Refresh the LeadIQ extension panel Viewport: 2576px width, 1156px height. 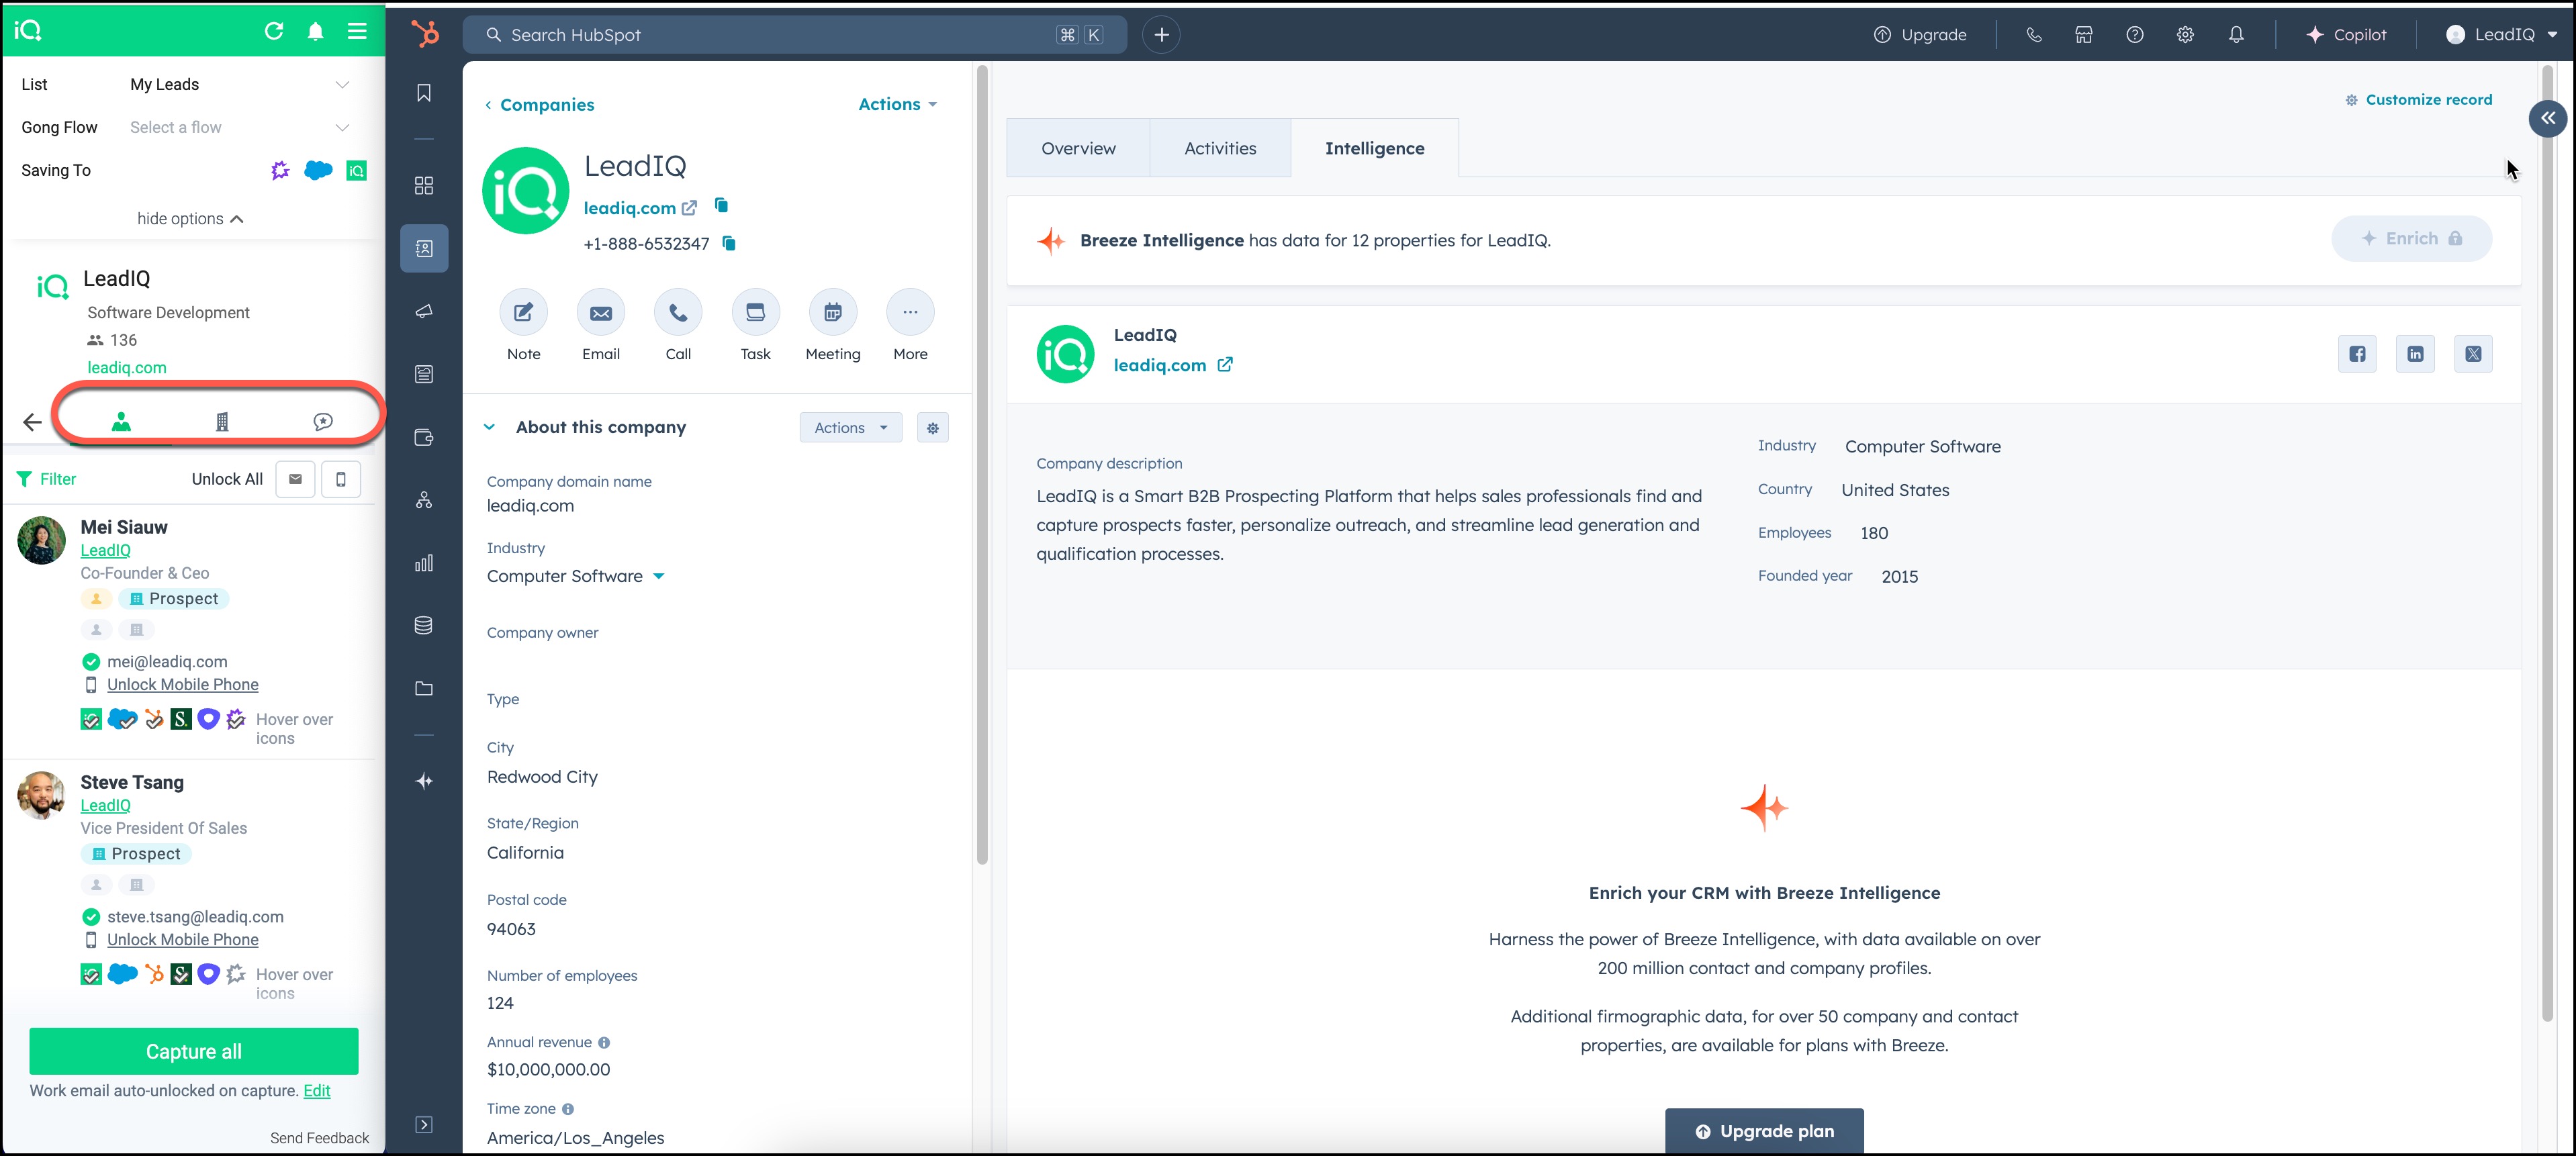tap(274, 31)
